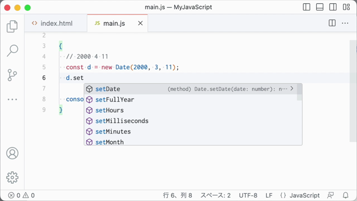Screen dimensions: 357x201
Task: Open the Search panel
Action: (12, 51)
